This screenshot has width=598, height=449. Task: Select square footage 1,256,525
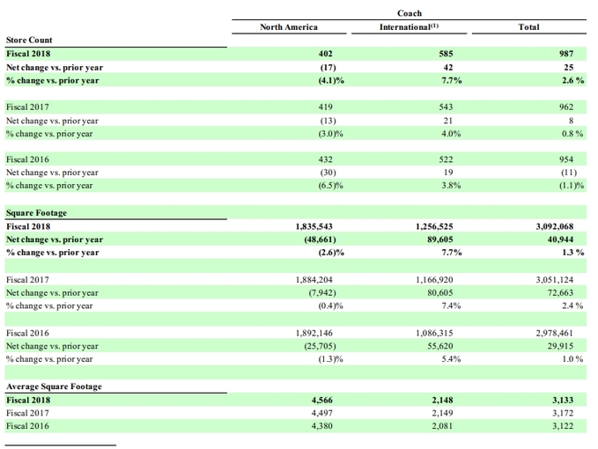pyautogui.click(x=434, y=227)
